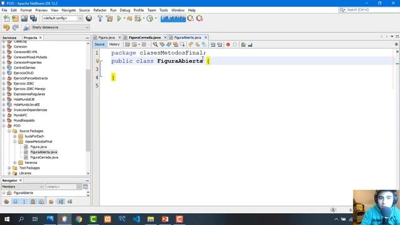The width and height of the screenshot is (400, 225).
Task: Click the Debug Project icon
Action: (129, 18)
